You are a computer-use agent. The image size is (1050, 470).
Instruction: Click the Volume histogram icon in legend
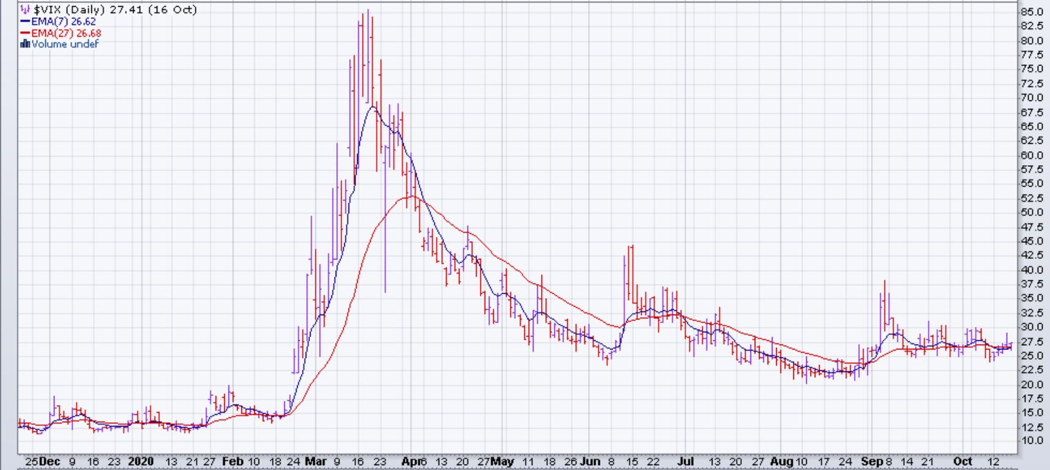(25, 44)
